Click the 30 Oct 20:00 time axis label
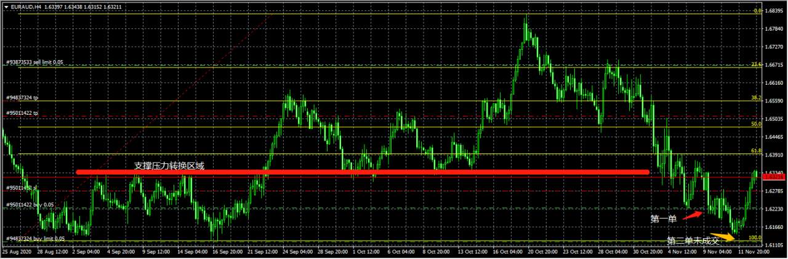This screenshot has height=259, width=788. coord(649,252)
